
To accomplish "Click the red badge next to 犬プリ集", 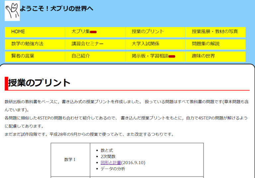I will pyautogui.click(x=93, y=32).
